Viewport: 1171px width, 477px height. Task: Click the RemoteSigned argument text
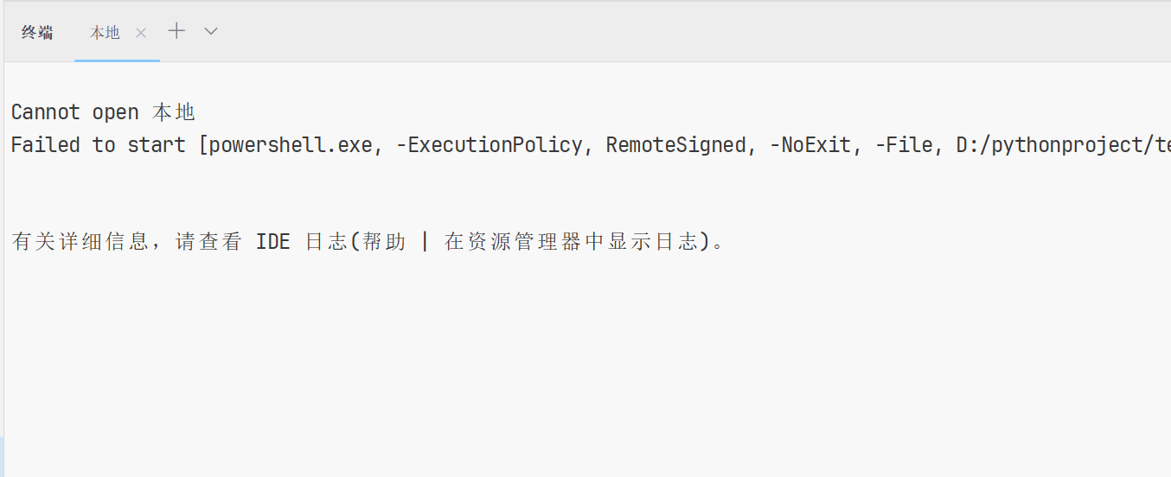[x=676, y=144]
